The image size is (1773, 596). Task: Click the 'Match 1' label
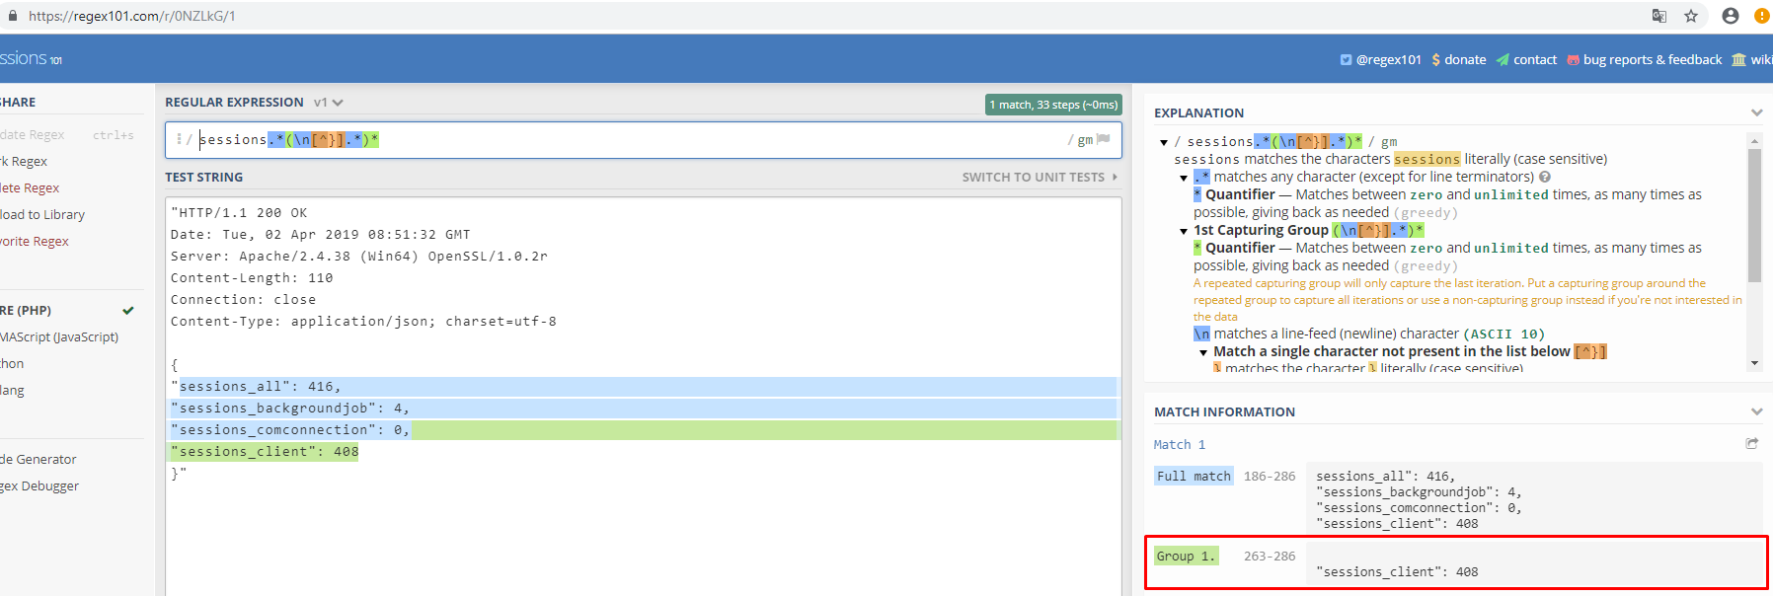[1180, 445]
